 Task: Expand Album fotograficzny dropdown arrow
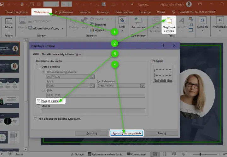pyautogui.click(x=62, y=28)
